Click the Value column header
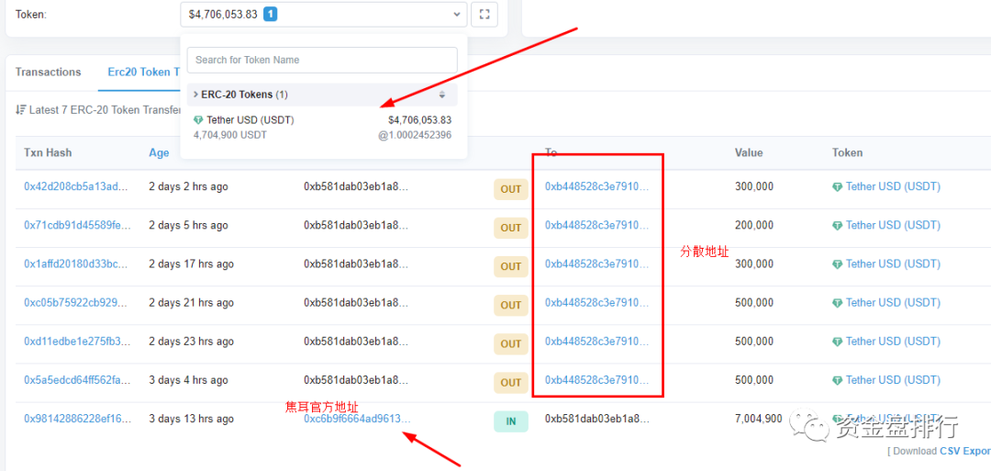This screenshot has height=471, width=991. (749, 152)
